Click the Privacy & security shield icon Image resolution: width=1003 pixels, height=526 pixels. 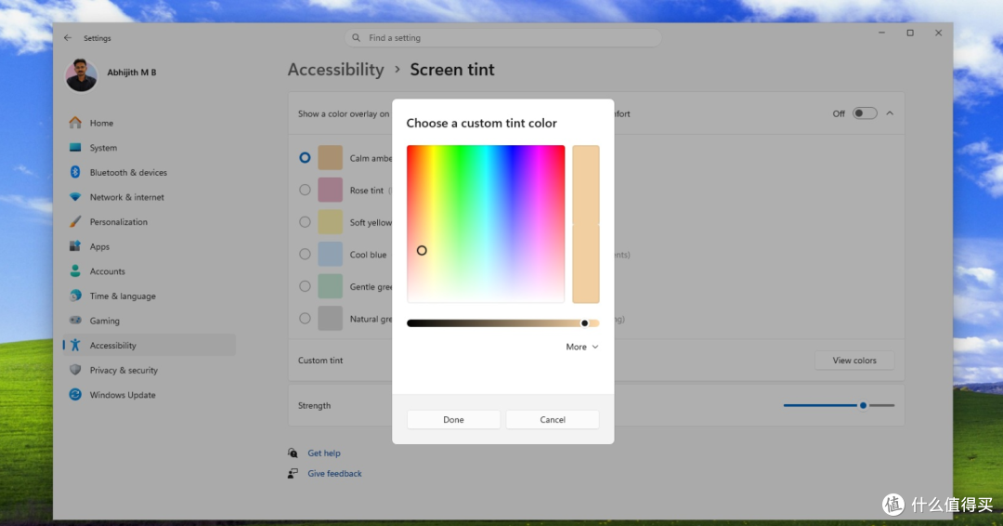tap(75, 370)
